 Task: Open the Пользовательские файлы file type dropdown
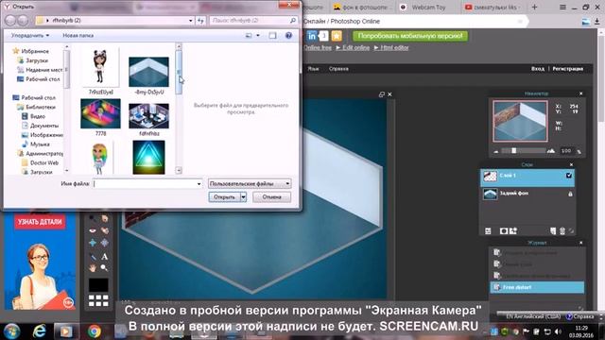pos(250,184)
